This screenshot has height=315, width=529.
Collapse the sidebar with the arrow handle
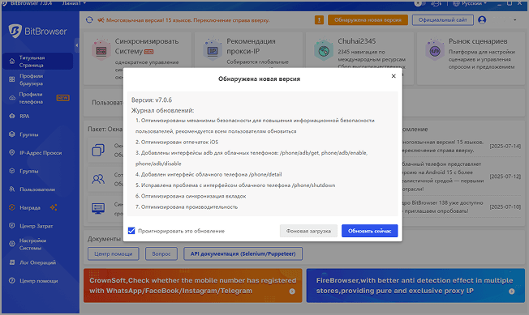pos(77,45)
